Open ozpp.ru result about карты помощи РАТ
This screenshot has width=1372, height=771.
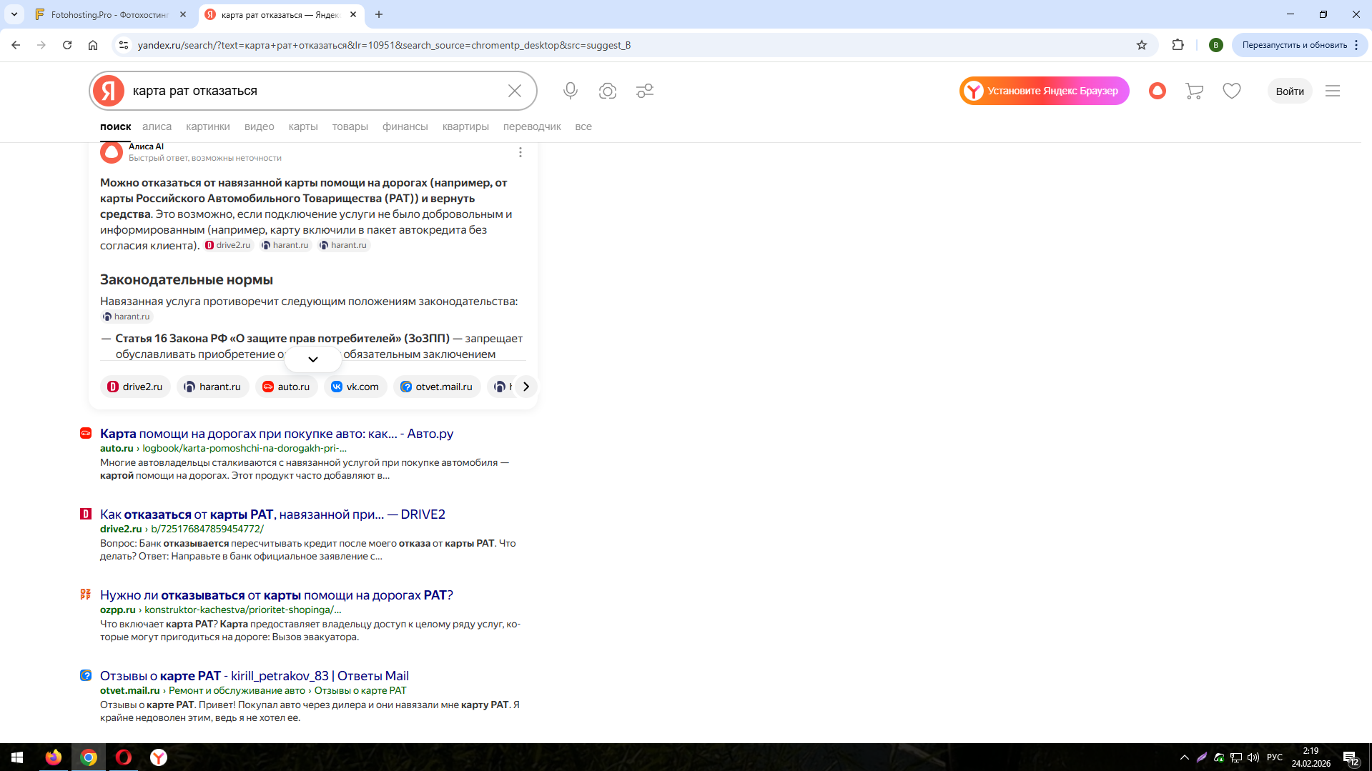(x=277, y=595)
